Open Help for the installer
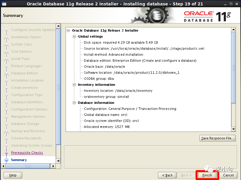The image size is (241, 180). [13, 175]
